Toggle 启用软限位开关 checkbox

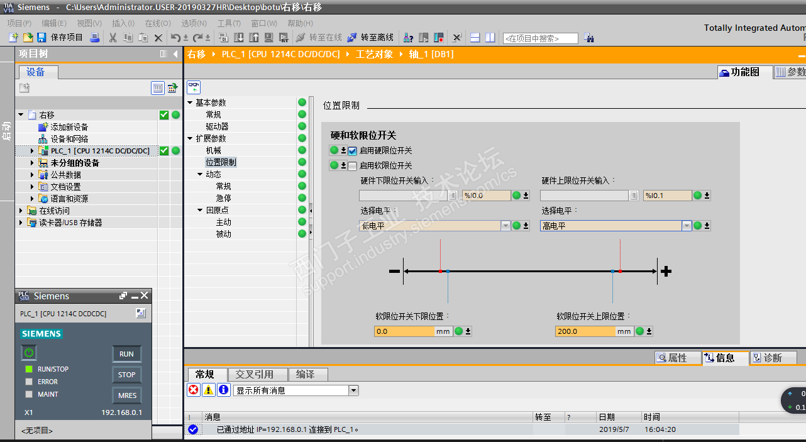[x=352, y=166]
